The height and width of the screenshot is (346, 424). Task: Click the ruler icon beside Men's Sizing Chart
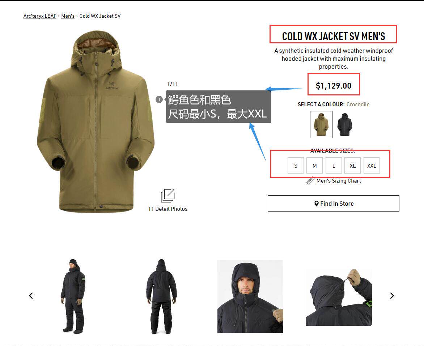coord(310,180)
